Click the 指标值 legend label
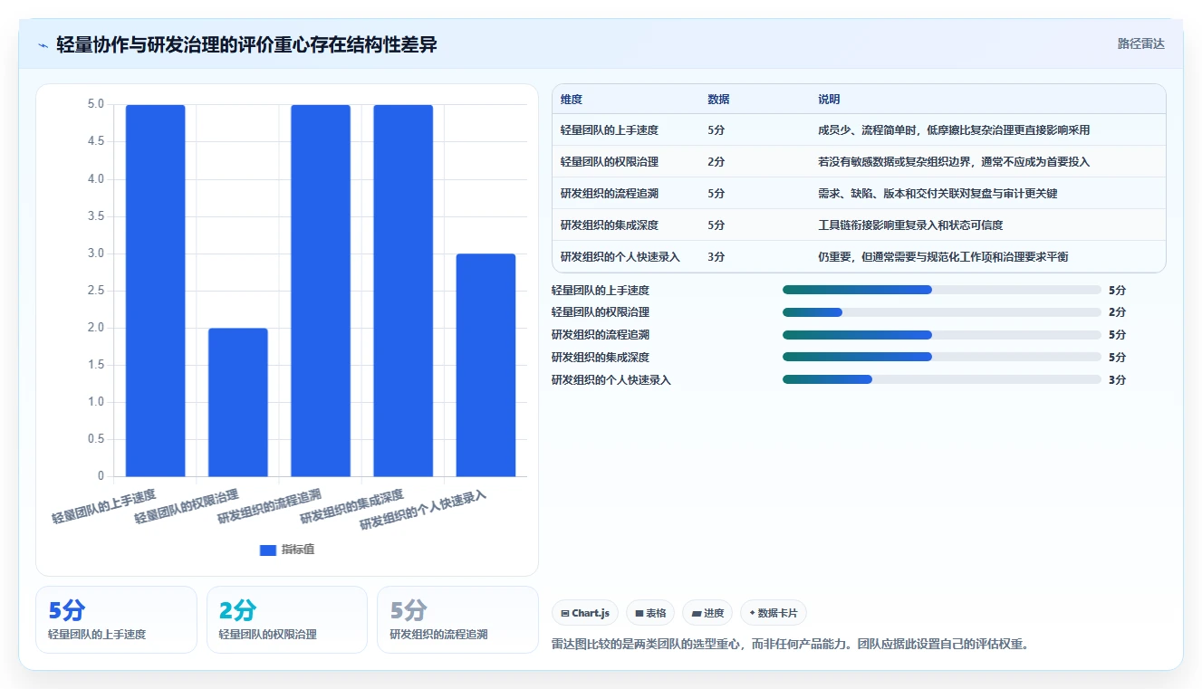The image size is (1202, 689). click(x=298, y=550)
